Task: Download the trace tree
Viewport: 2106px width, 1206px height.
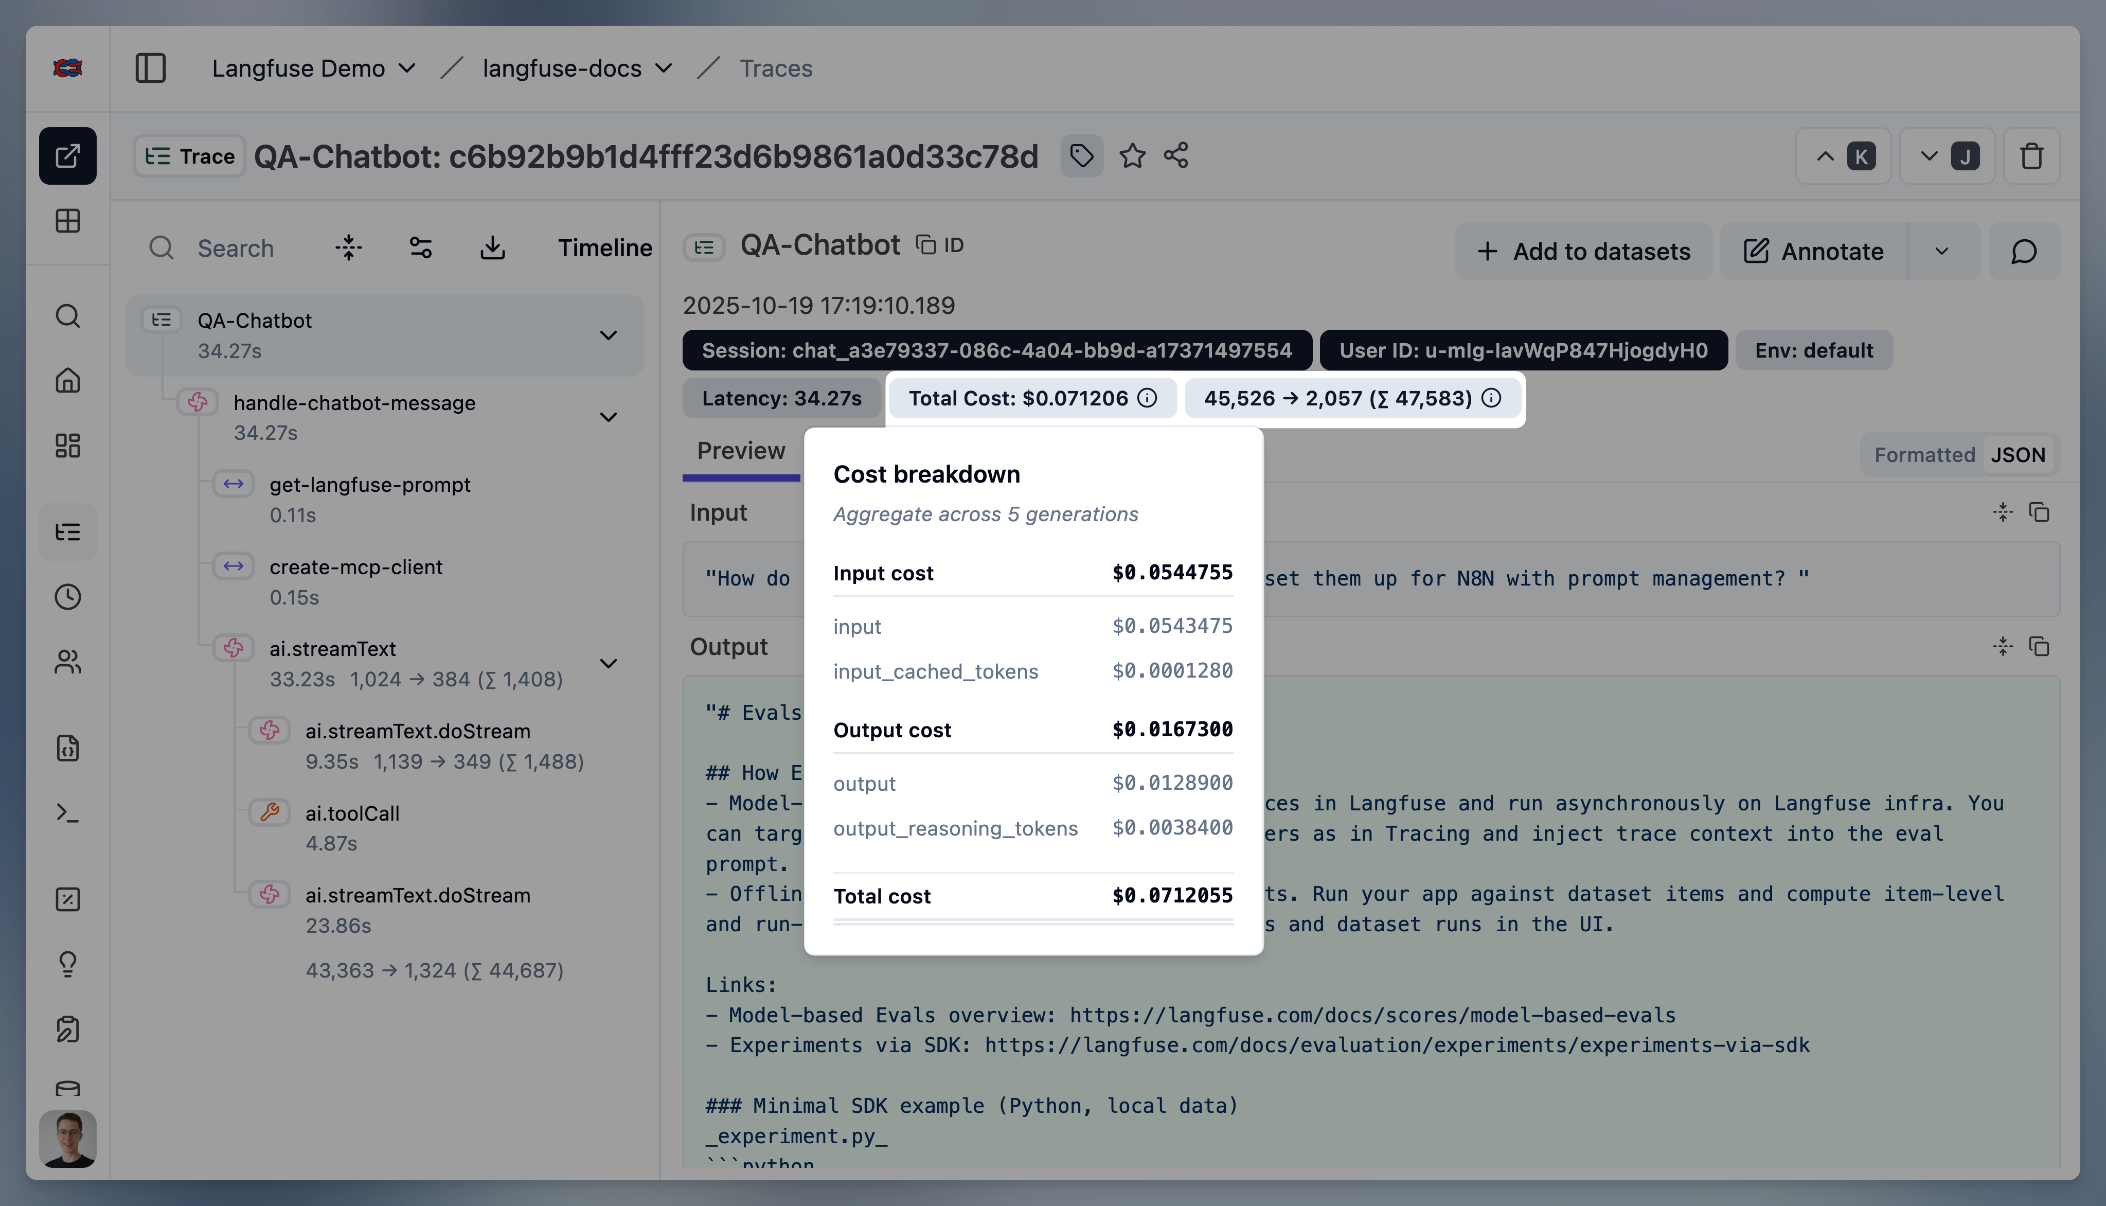Action: (493, 247)
